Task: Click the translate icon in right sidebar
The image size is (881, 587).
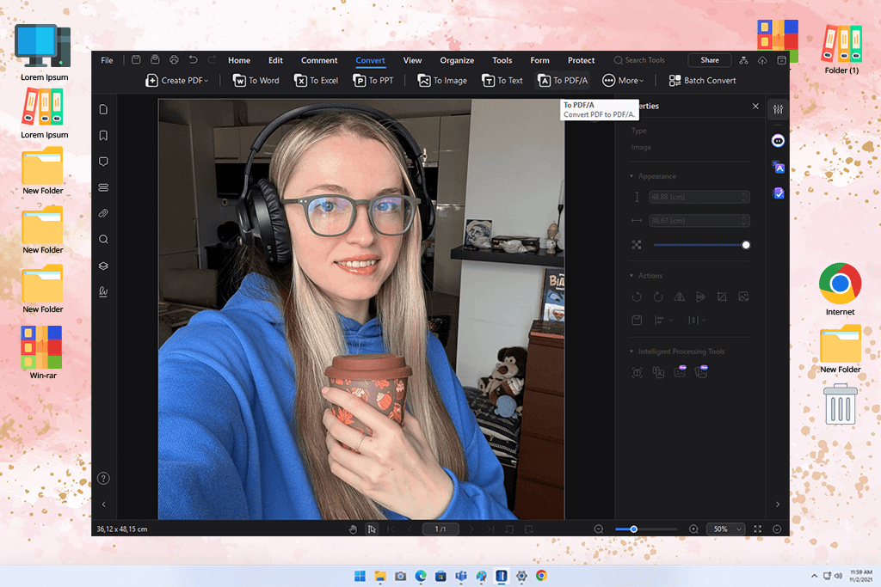Action: [x=778, y=168]
